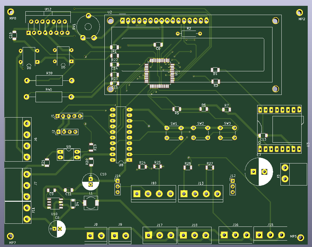
Task: Click the D4 diode label
Action: click(x=77, y=204)
